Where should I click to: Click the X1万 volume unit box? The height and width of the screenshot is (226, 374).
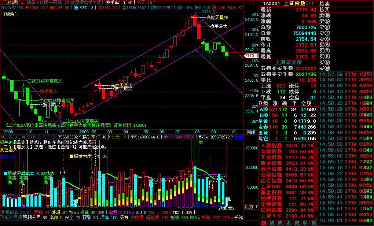(249, 207)
